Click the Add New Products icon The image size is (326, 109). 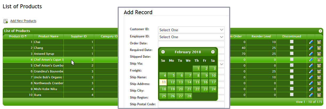point(6,21)
